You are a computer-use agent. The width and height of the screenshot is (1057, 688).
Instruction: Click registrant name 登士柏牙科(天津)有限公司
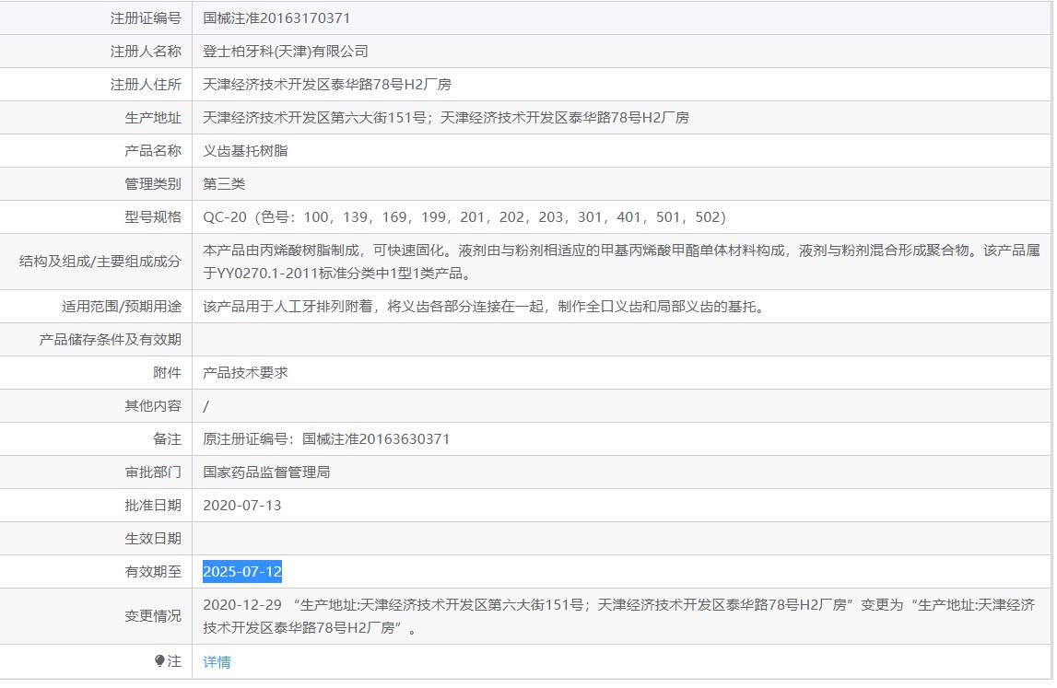286,52
